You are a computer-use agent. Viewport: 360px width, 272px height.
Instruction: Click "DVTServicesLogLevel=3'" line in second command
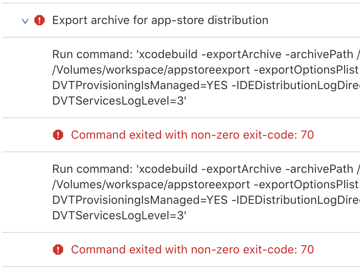click(x=119, y=215)
